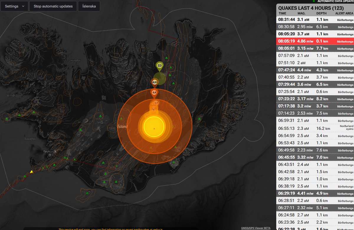
Task: Click the ALERT AREA column header
Action: [x=344, y=14]
